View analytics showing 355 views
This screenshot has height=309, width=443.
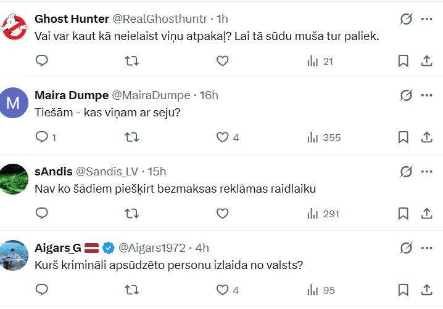(x=324, y=137)
